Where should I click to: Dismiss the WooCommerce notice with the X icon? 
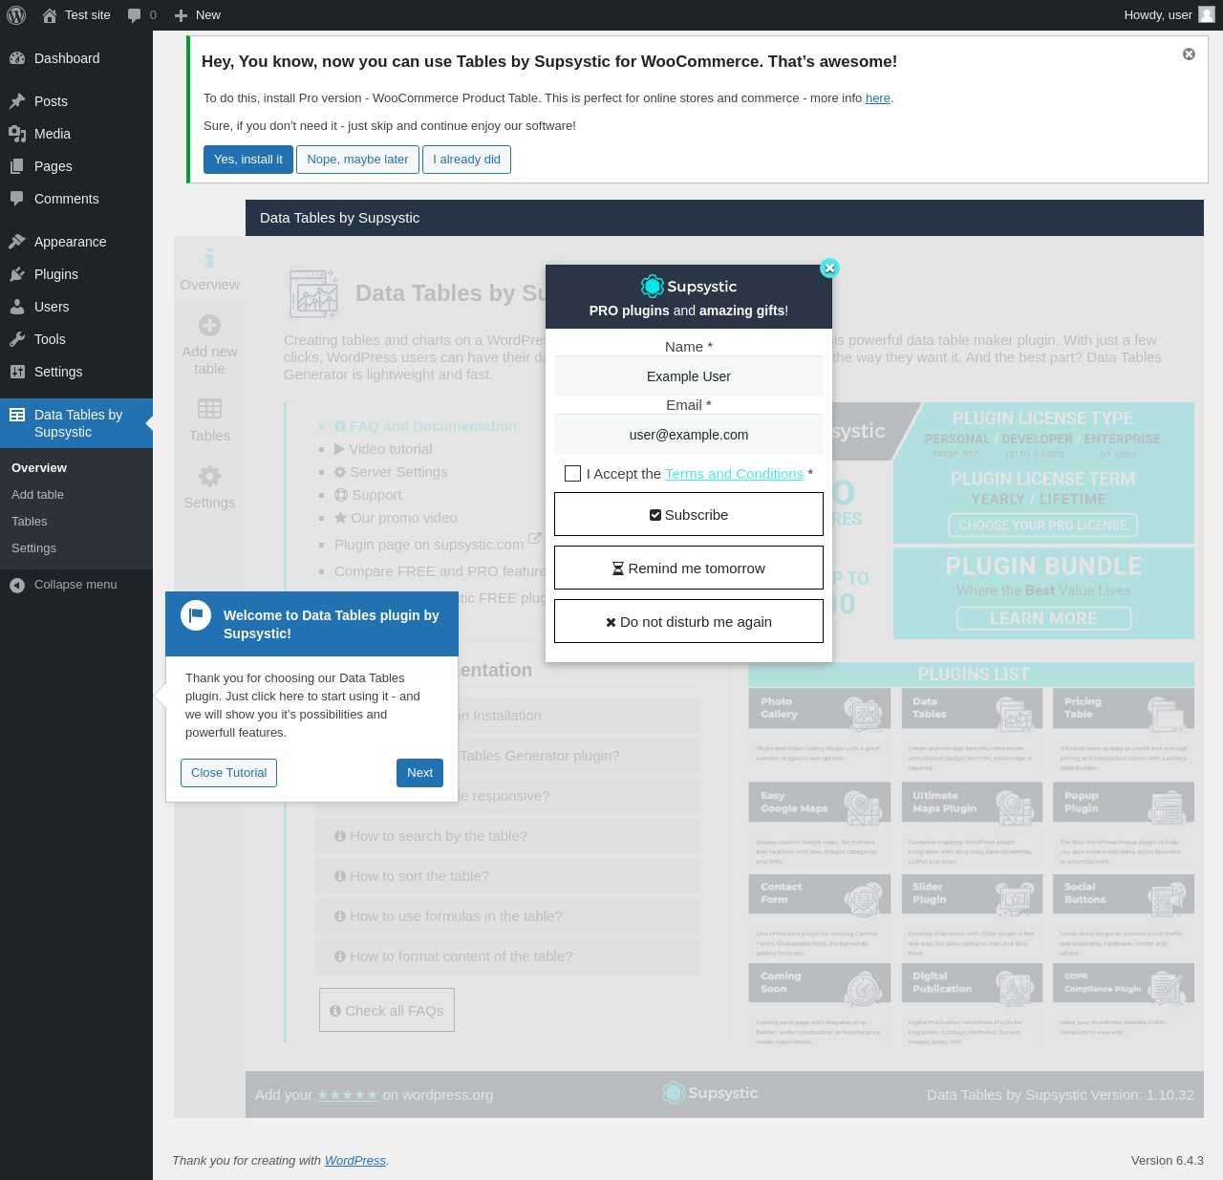pyautogui.click(x=1189, y=54)
